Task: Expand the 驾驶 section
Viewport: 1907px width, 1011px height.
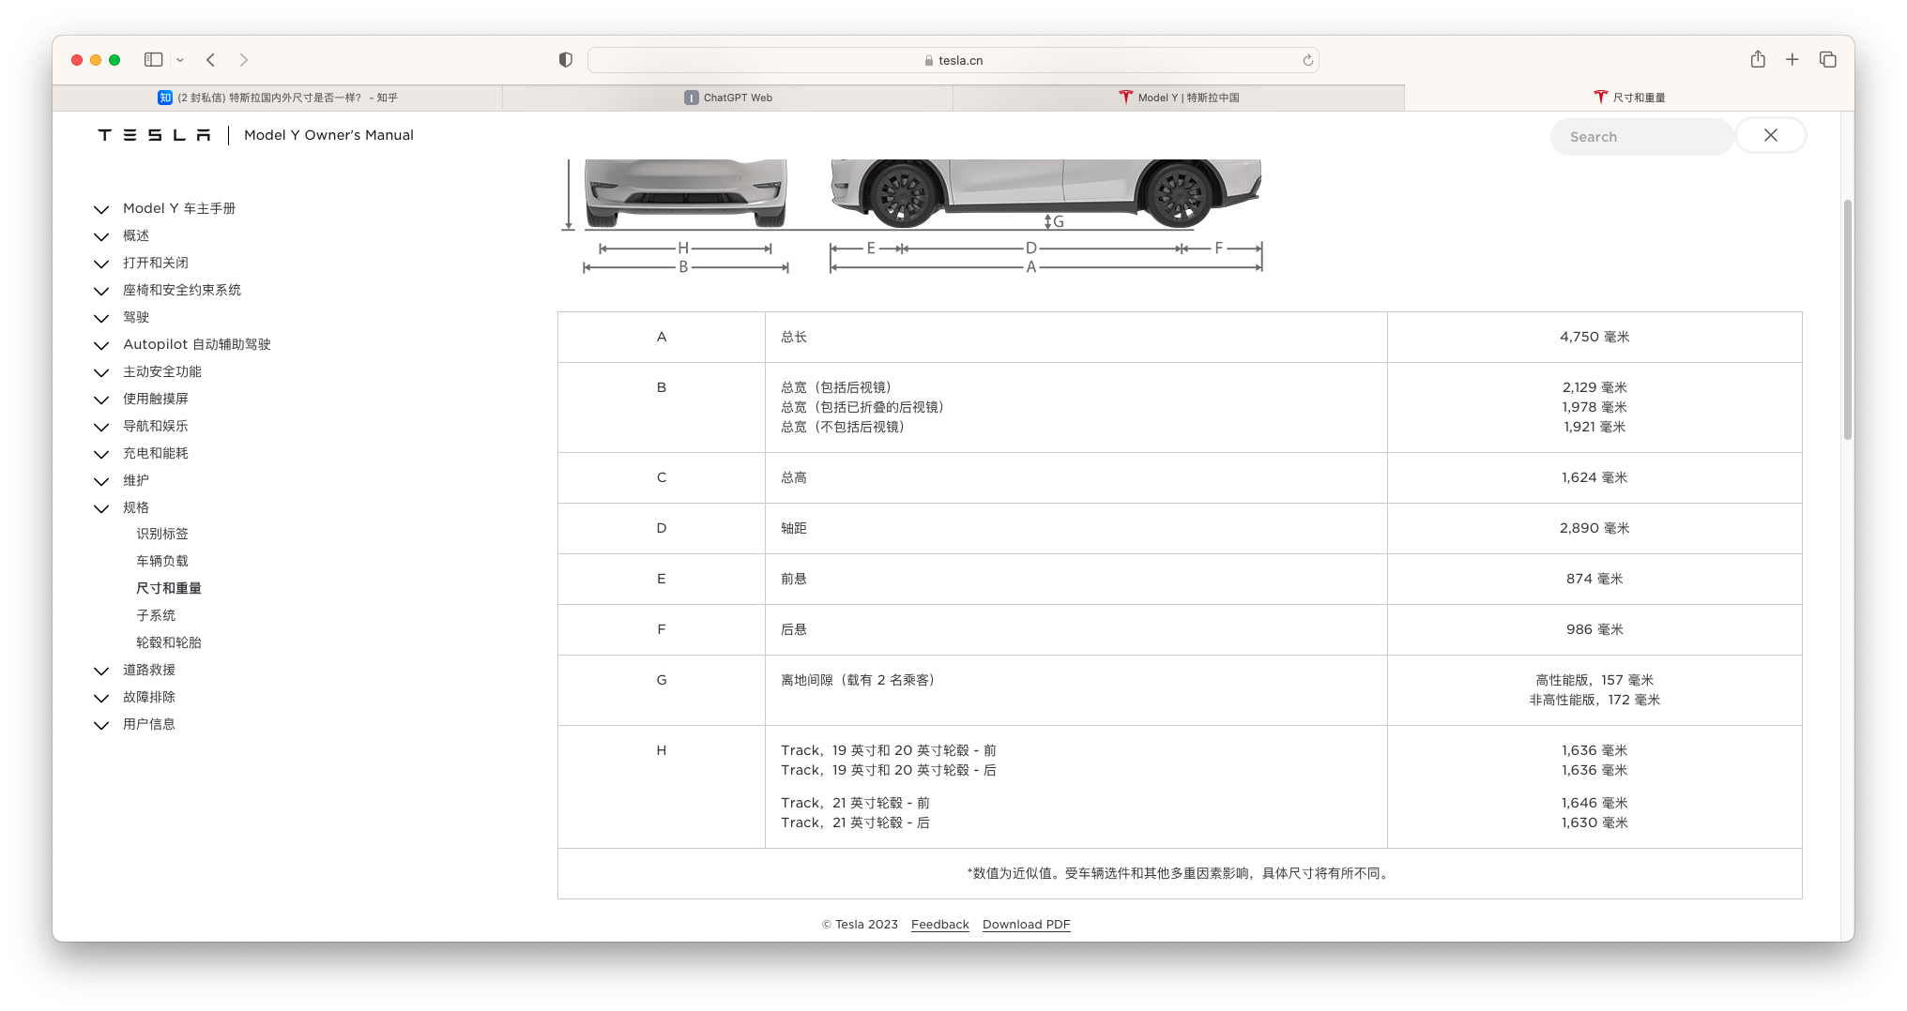Action: 101,318
